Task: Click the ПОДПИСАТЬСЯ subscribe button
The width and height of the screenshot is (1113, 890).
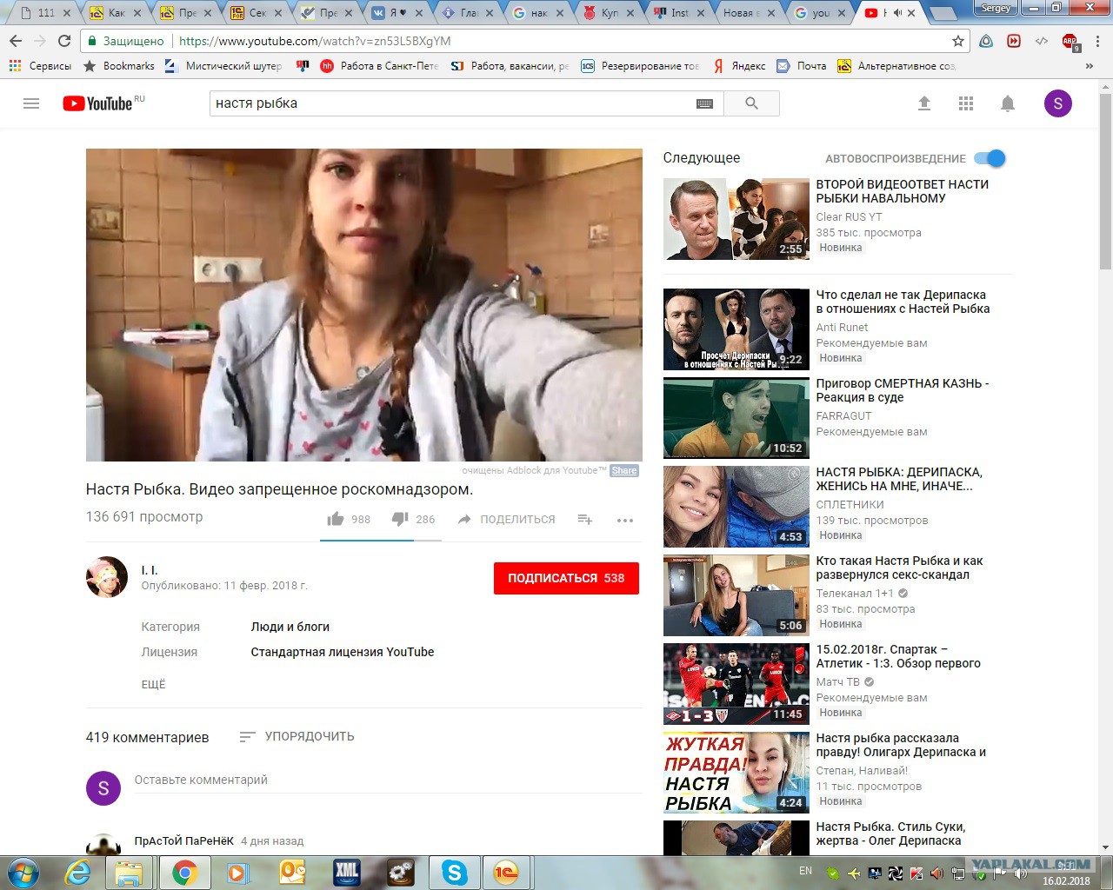Action: click(566, 578)
